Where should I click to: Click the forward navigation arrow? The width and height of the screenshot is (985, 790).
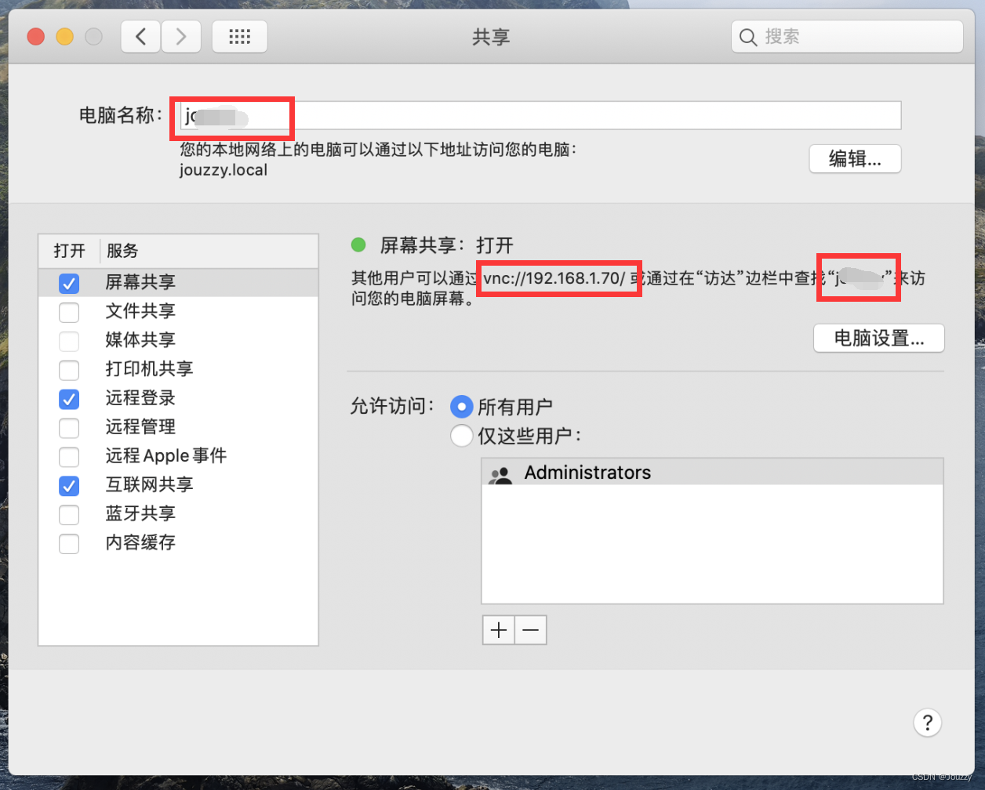(x=181, y=36)
